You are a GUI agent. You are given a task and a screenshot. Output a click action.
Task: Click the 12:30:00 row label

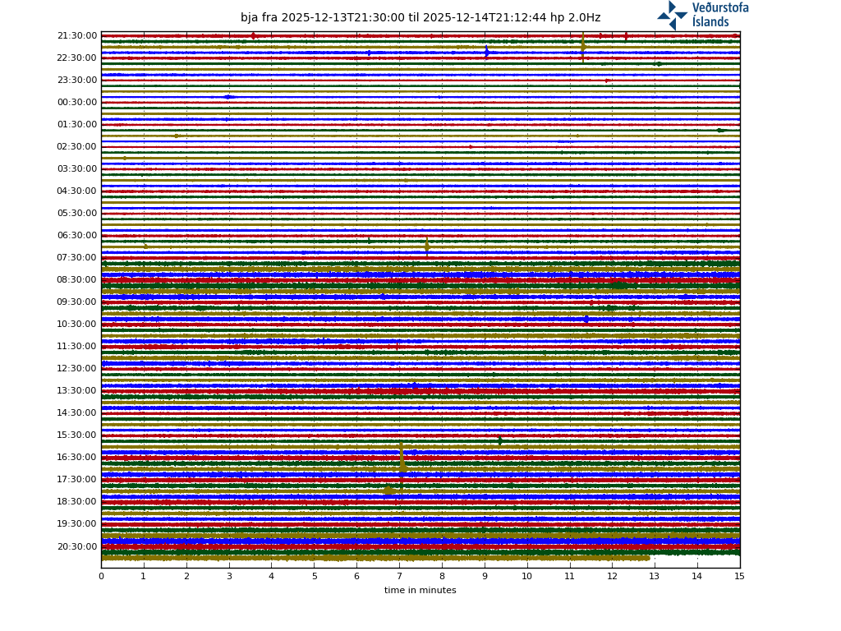coord(77,369)
